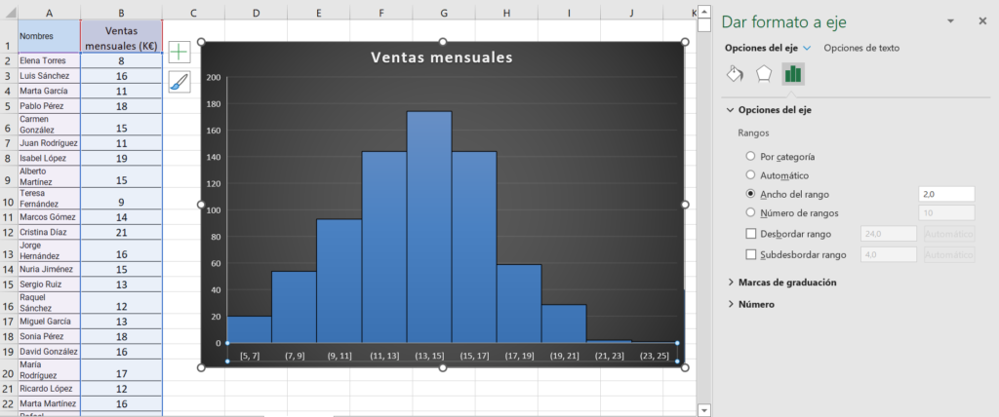Click the 200 vertical axis label
Viewport: 999px width, 417px height.
pos(214,78)
